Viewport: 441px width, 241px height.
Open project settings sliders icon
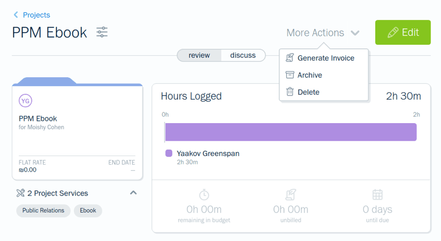click(x=102, y=32)
